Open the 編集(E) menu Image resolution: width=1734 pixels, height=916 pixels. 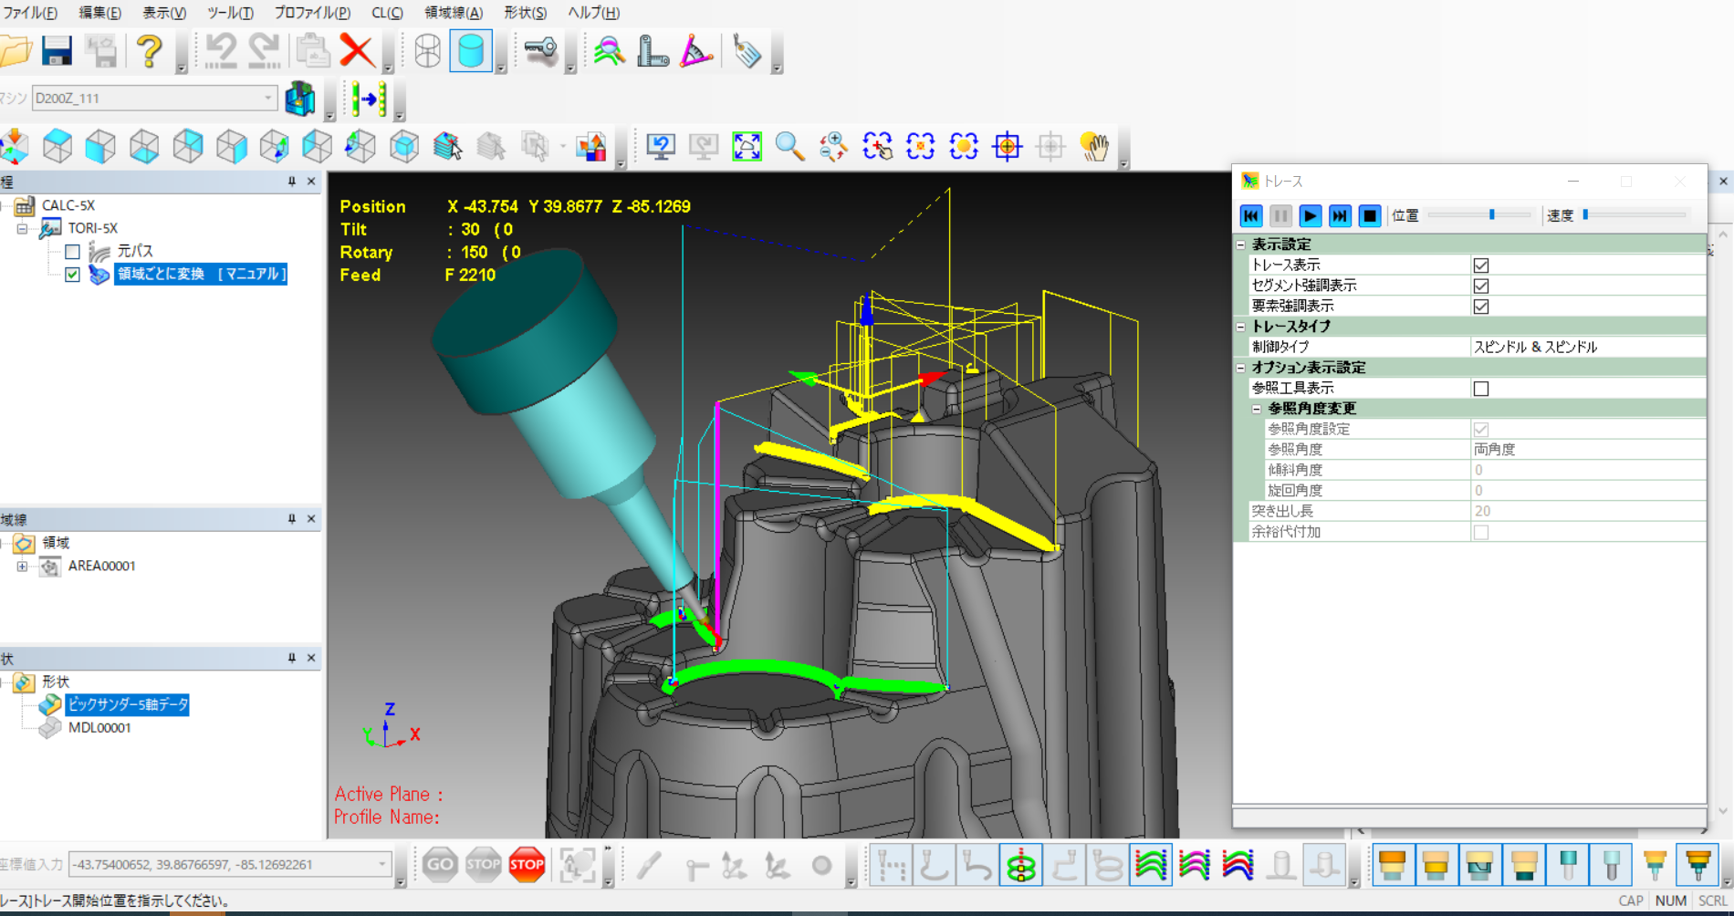(x=99, y=13)
